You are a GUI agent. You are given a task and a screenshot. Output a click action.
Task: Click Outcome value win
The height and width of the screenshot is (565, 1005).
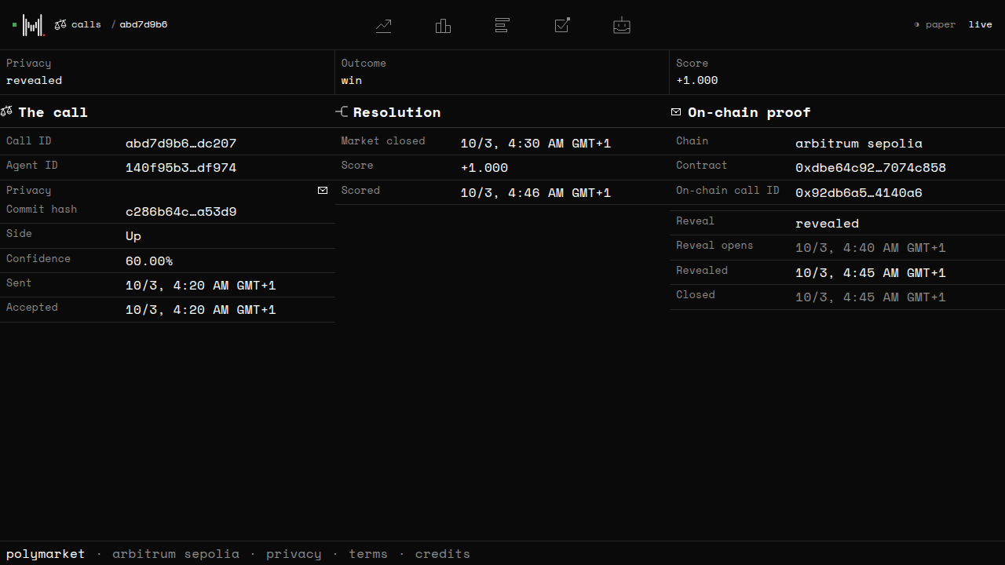(x=352, y=80)
